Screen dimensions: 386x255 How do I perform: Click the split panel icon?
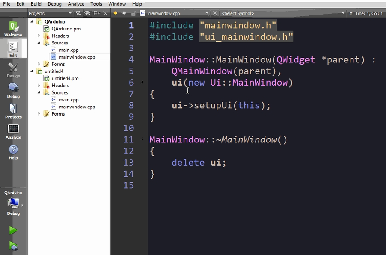coord(97,13)
